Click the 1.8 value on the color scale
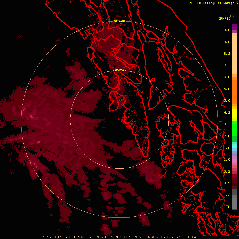The height and width of the screenshot is (239, 239). [x=227, y=148]
